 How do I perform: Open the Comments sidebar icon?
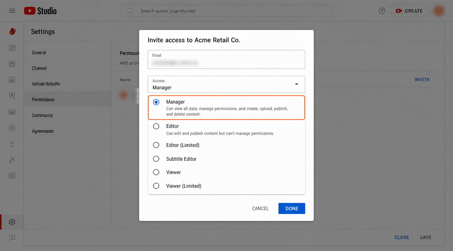coord(12,96)
